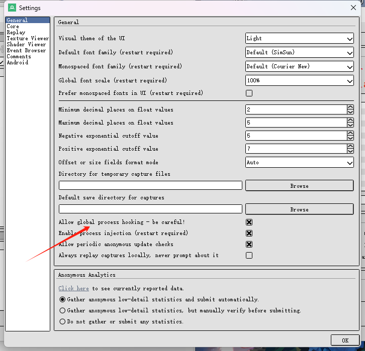This screenshot has height=351, width=365.
Task: Select Gather statistics and submit automatically radio
Action: (62, 299)
